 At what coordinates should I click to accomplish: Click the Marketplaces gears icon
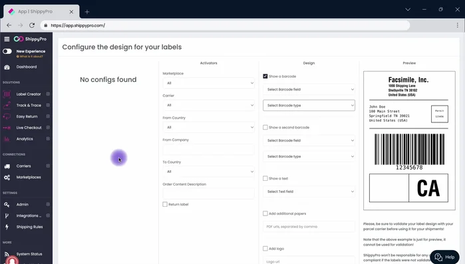7,178
